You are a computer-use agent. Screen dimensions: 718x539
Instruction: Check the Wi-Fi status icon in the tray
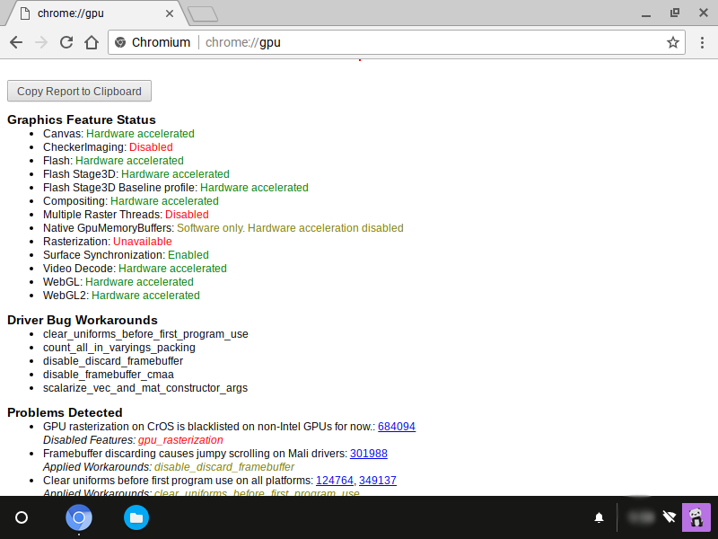(669, 517)
